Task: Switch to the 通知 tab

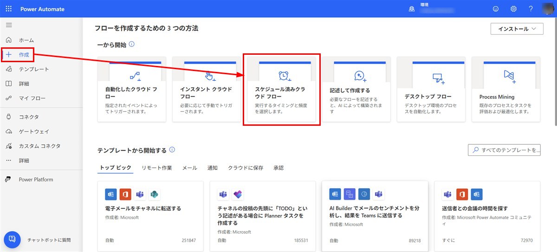Action: [x=213, y=168]
